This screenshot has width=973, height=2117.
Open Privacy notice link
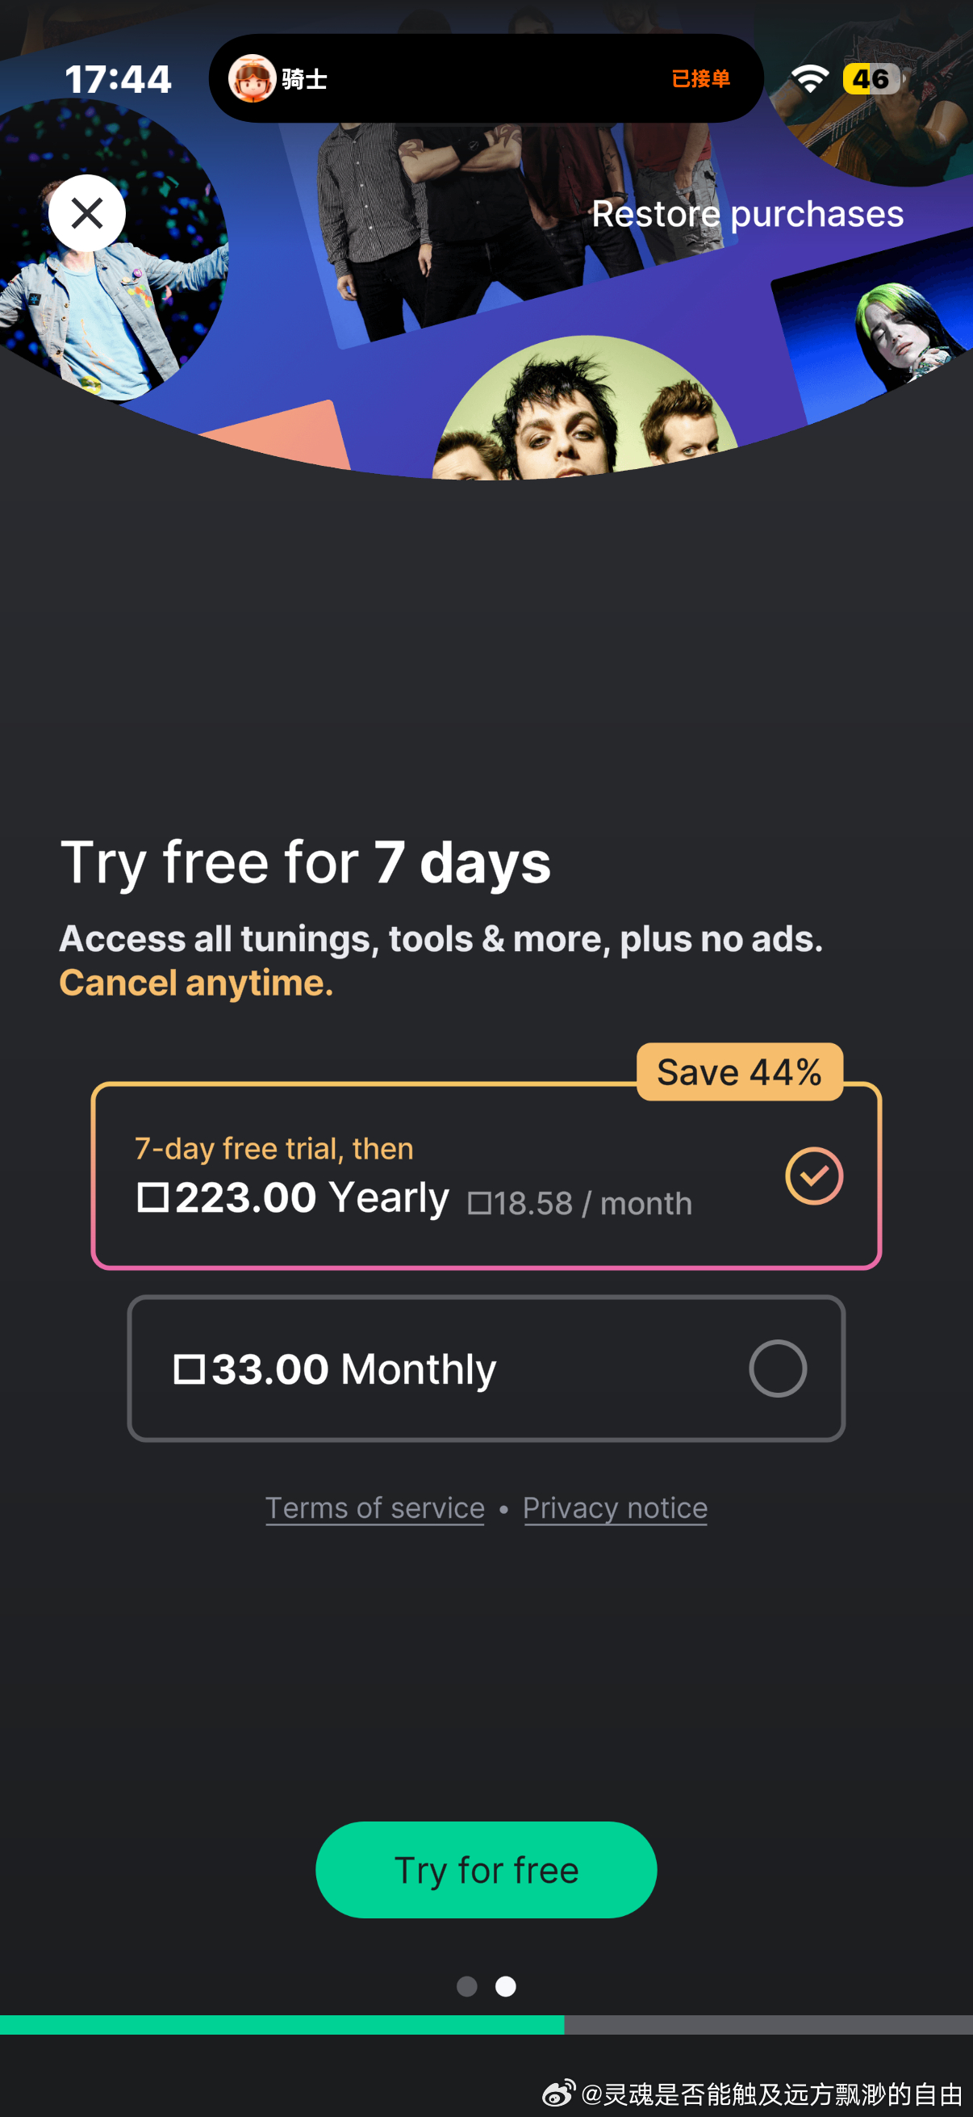615,1508
